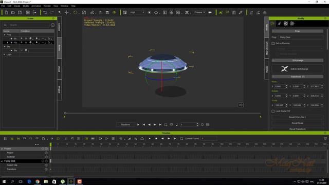329x185 pixels.
Task: Toggle visibility eye for Flying Disk row
Action: [x=22, y=43]
